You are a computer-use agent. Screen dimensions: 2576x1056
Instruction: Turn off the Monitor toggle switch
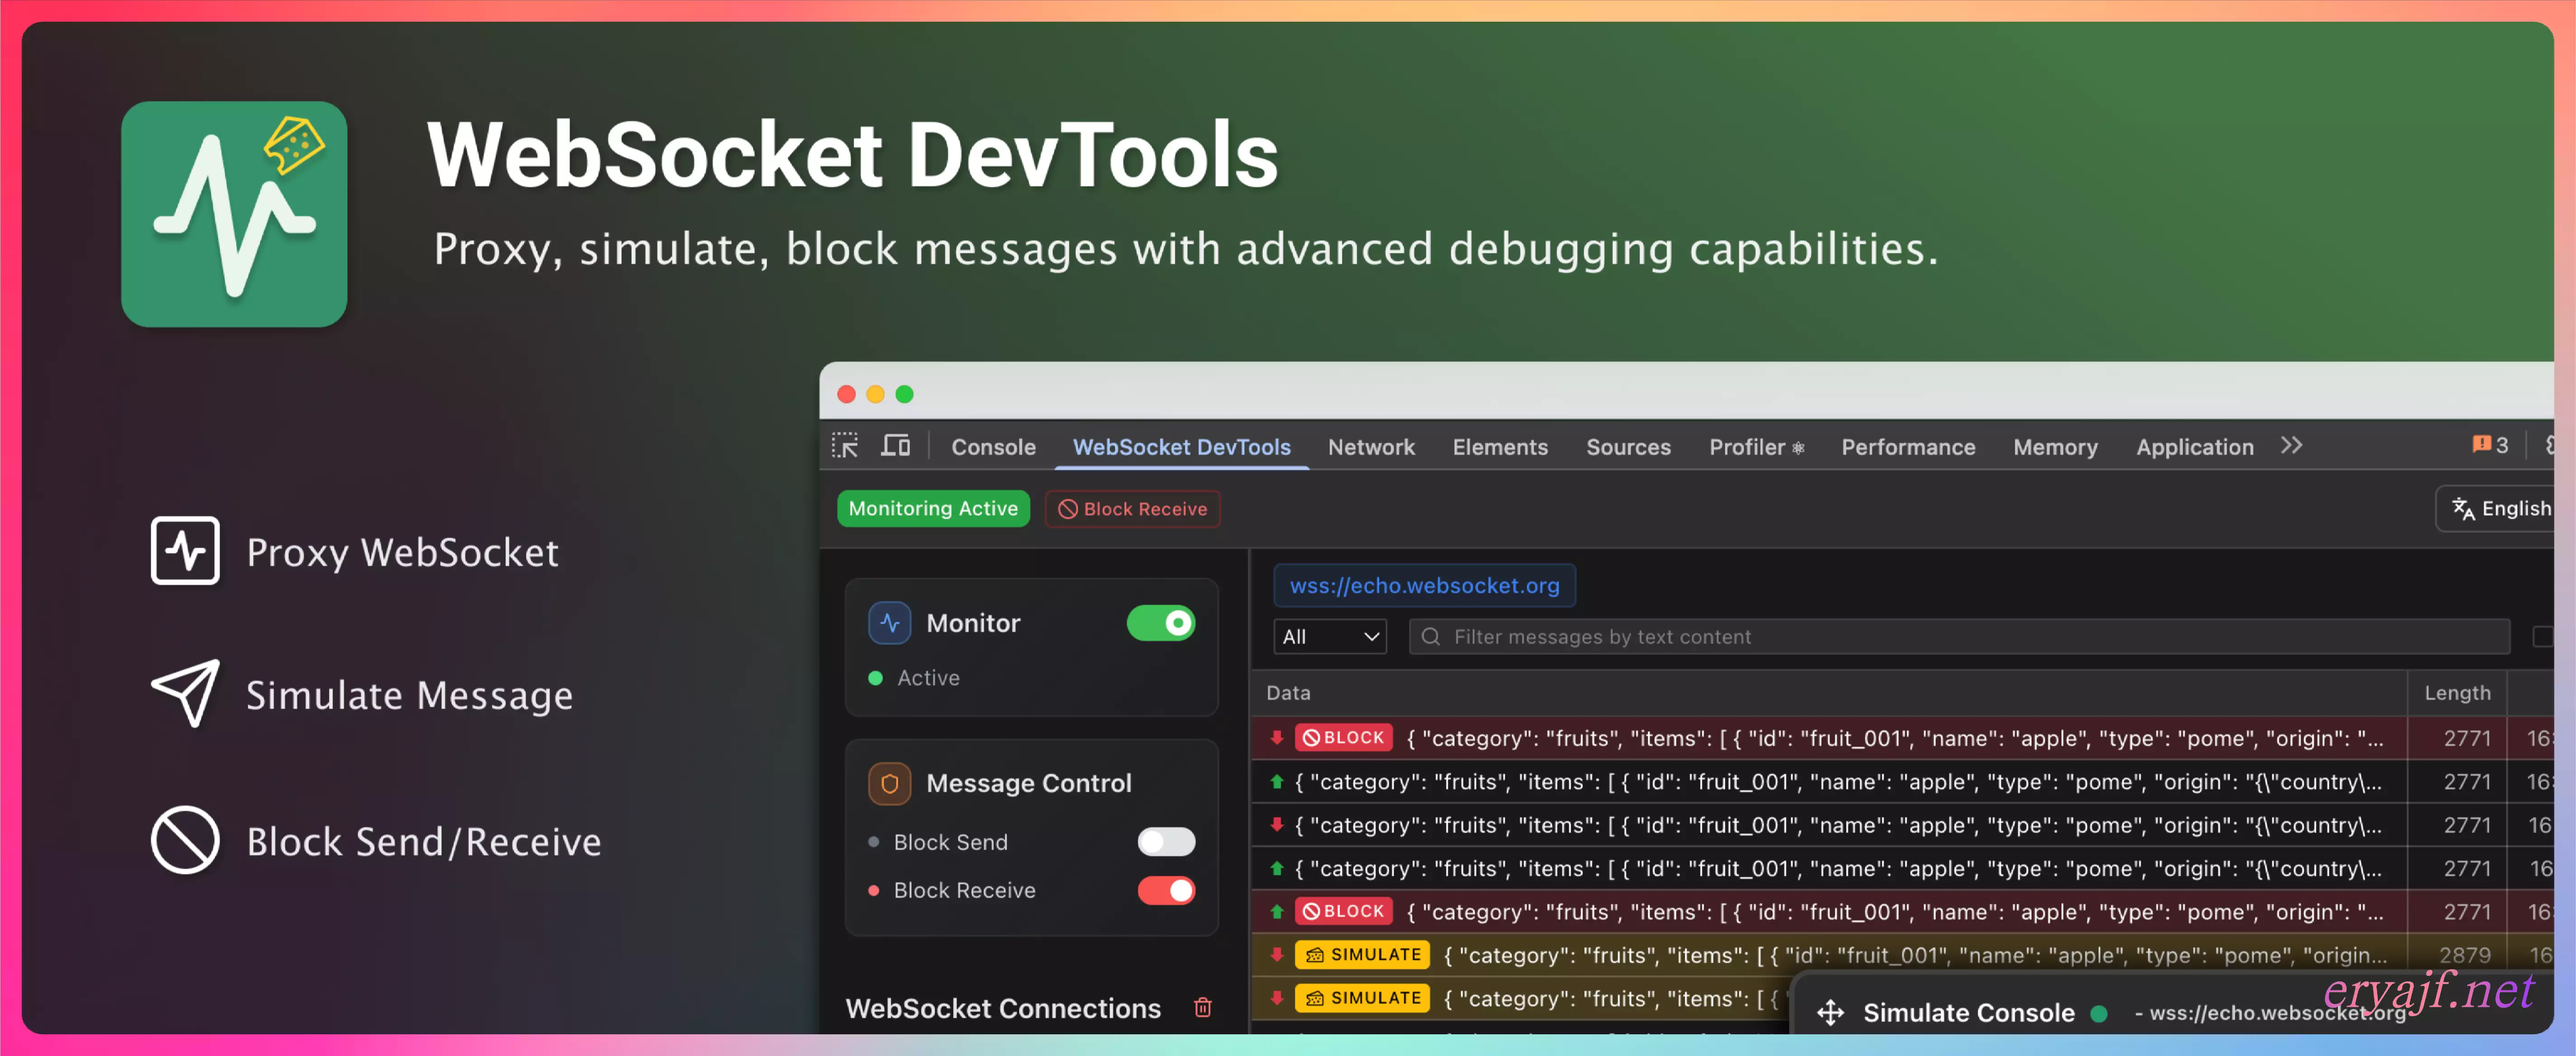(1161, 623)
